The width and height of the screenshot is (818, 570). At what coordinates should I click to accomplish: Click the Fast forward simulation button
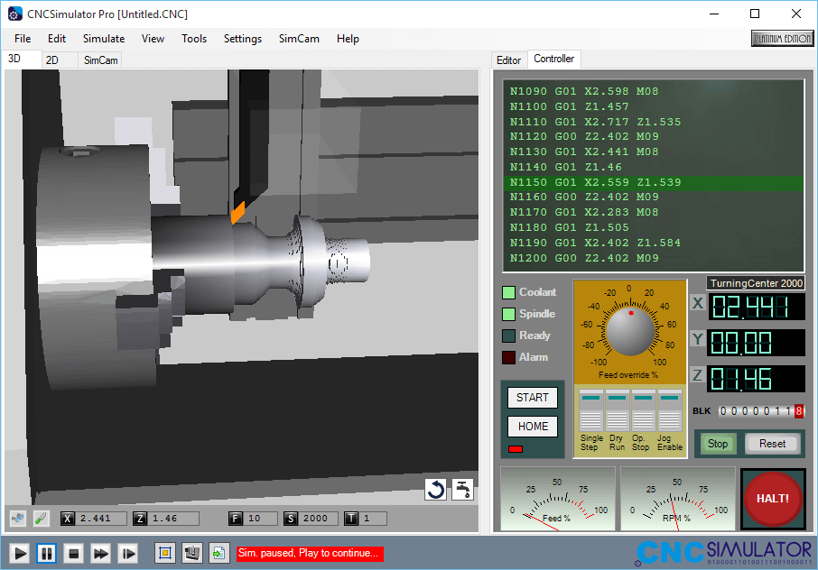click(100, 554)
